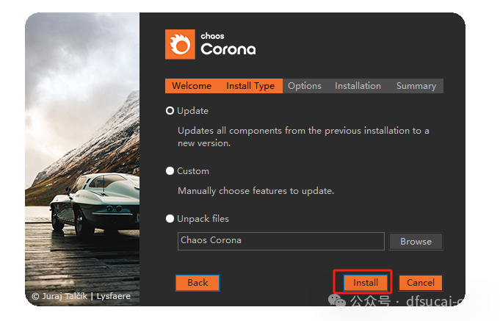500x321 pixels.
Task: Click the Browse button
Action: (x=416, y=242)
